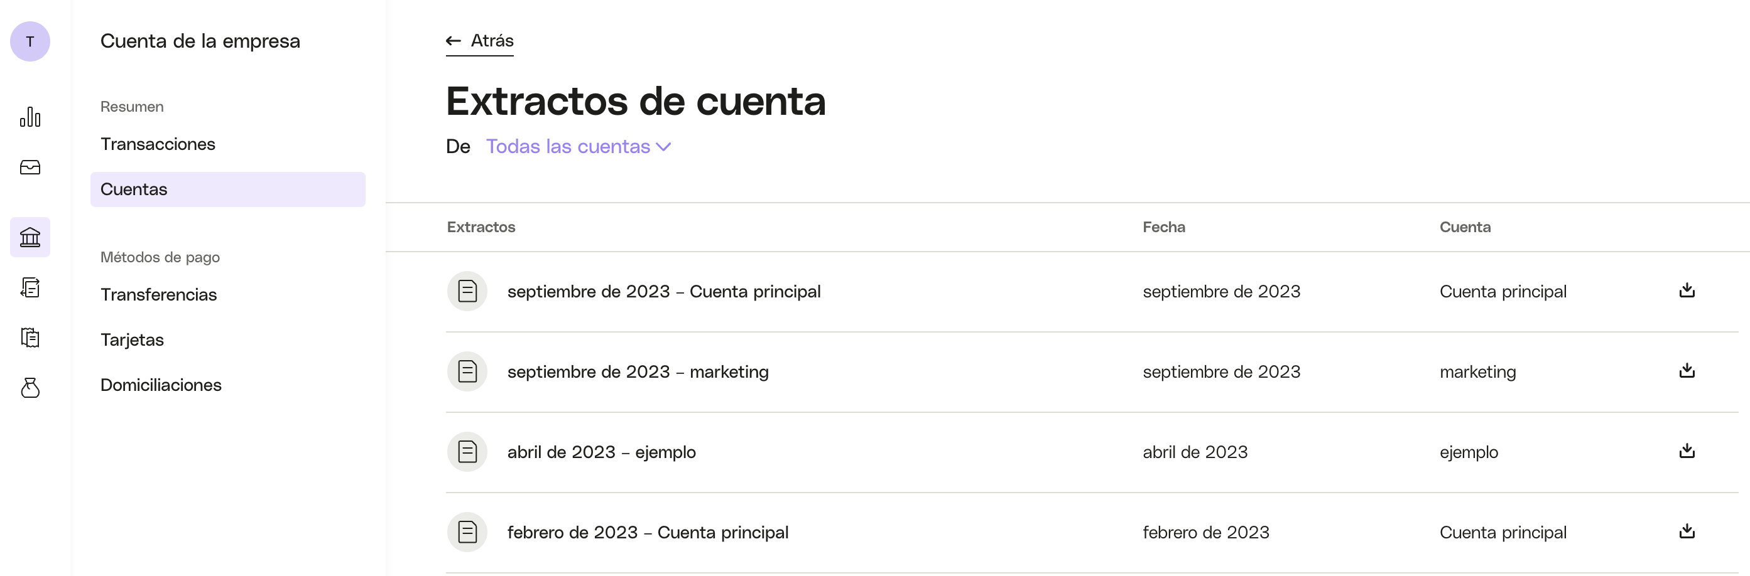Open Tarjetas in the side menu
The height and width of the screenshot is (576, 1750).
(132, 340)
